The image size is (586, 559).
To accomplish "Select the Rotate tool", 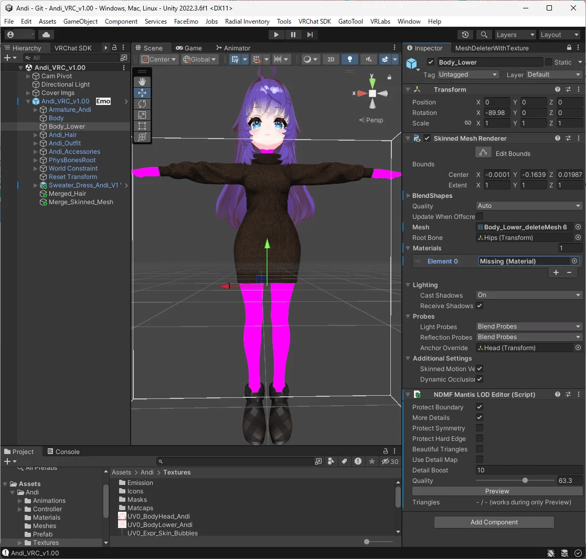I will click(142, 104).
